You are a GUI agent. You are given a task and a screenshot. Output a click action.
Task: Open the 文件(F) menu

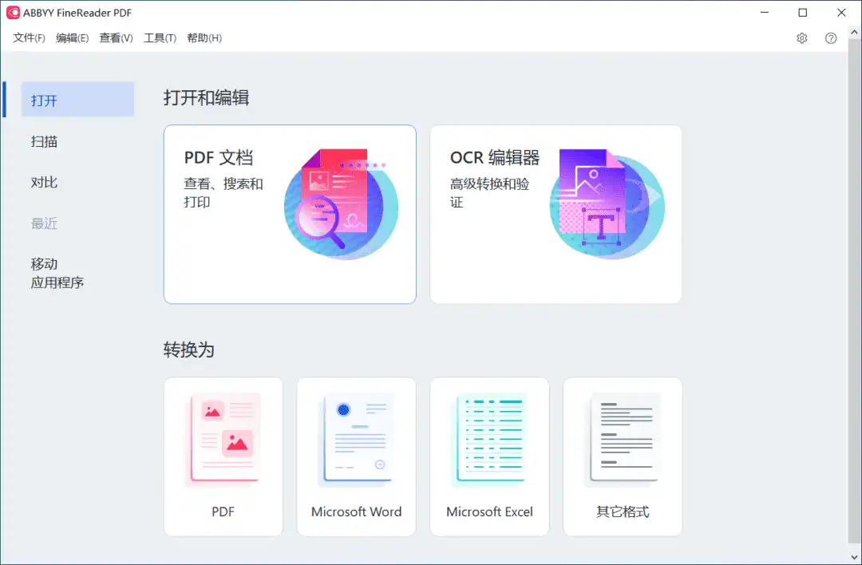pos(30,38)
